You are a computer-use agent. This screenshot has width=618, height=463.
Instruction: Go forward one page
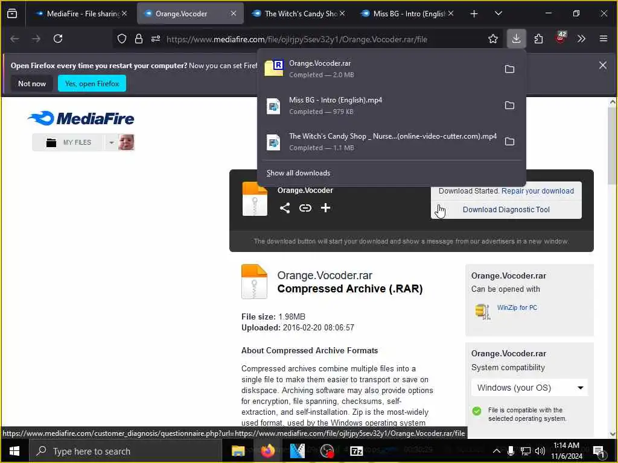click(x=36, y=39)
